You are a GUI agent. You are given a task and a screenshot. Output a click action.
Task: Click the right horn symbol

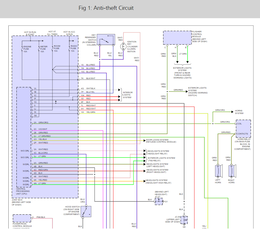pyautogui.click(x=232, y=171)
